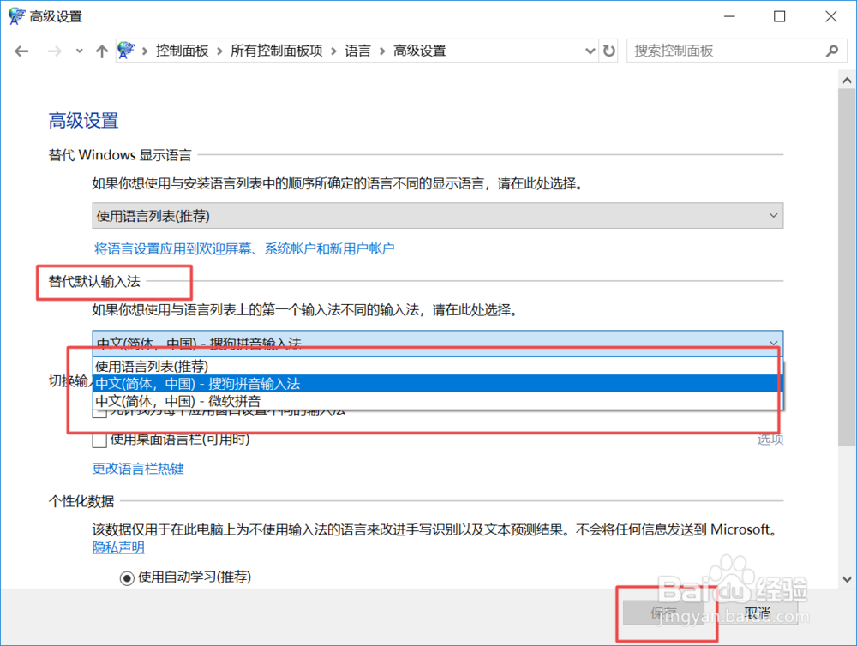
Task: Click the breadcrumb chevron after 控制面板
Action: 219,51
